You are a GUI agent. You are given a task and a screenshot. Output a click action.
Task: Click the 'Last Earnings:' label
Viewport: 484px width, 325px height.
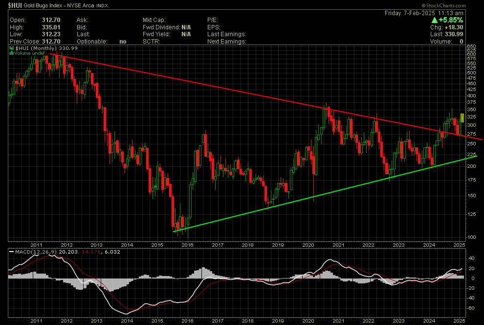tap(227, 34)
